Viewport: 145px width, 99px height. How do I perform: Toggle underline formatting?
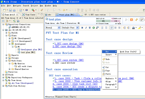click(x=90, y=28)
